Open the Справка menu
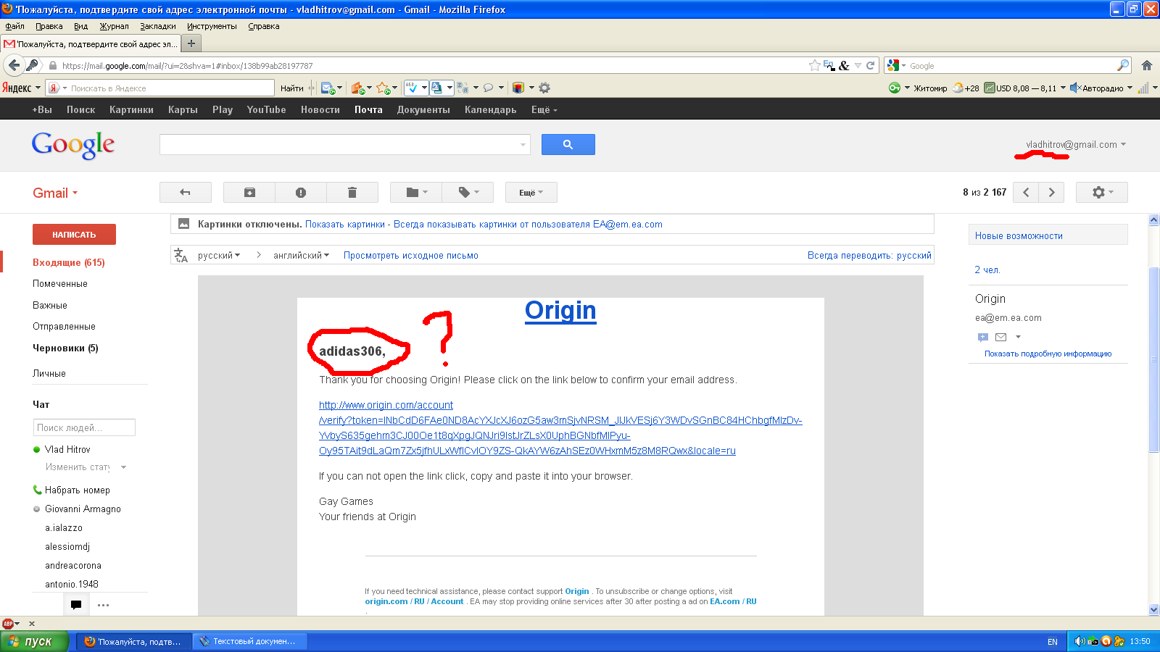1160x652 pixels. [264, 26]
